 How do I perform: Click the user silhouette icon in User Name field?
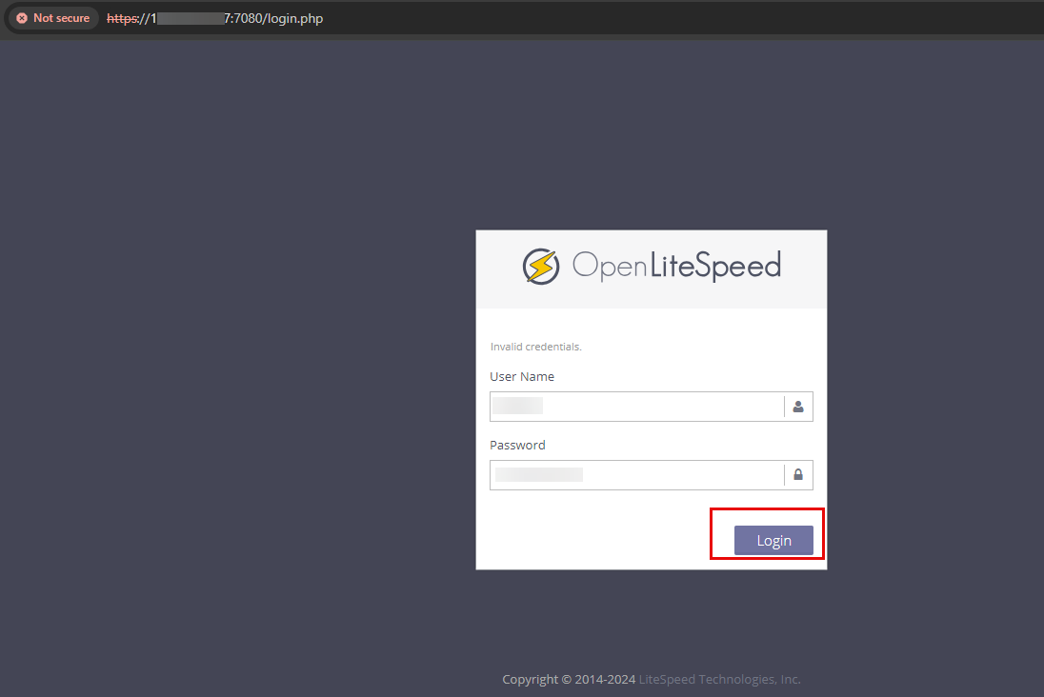click(x=798, y=407)
